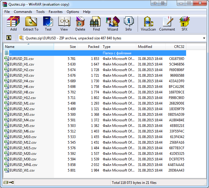
Task: Click the window-pin title bar button
Action: [163, 3]
